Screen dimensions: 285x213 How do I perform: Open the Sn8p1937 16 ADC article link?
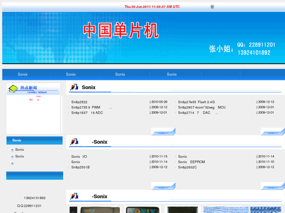point(87,113)
